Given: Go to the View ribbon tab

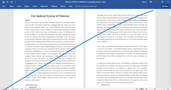Looking at the screenshot, I should [70, 6].
